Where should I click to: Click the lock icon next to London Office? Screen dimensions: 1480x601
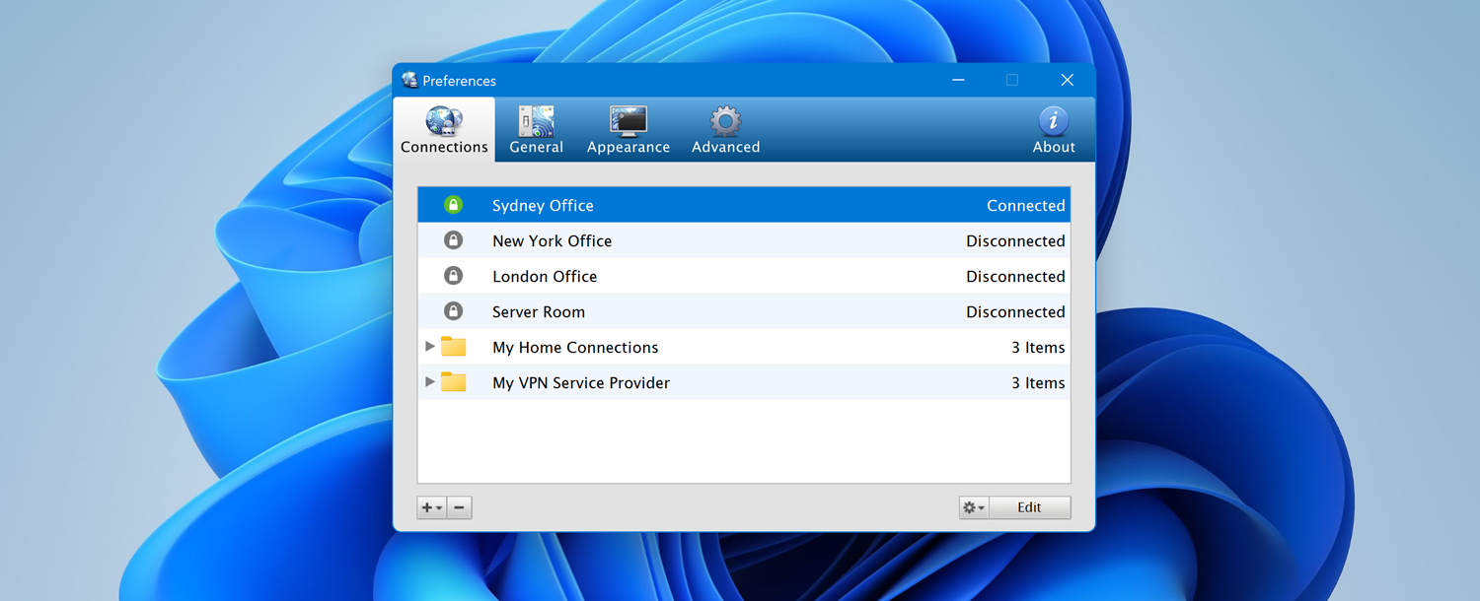[453, 276]
